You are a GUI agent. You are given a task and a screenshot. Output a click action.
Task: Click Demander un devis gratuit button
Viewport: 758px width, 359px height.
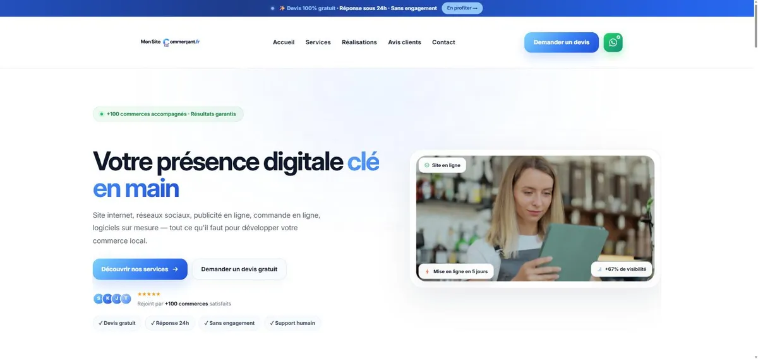(x=239, y=269)
